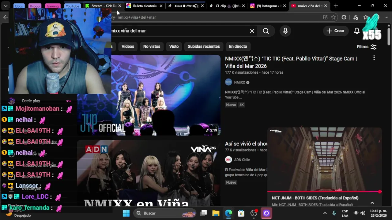This screenshot has height=220, width=392.
Task: Select the Vídeos filter chip
Action: 128,46
